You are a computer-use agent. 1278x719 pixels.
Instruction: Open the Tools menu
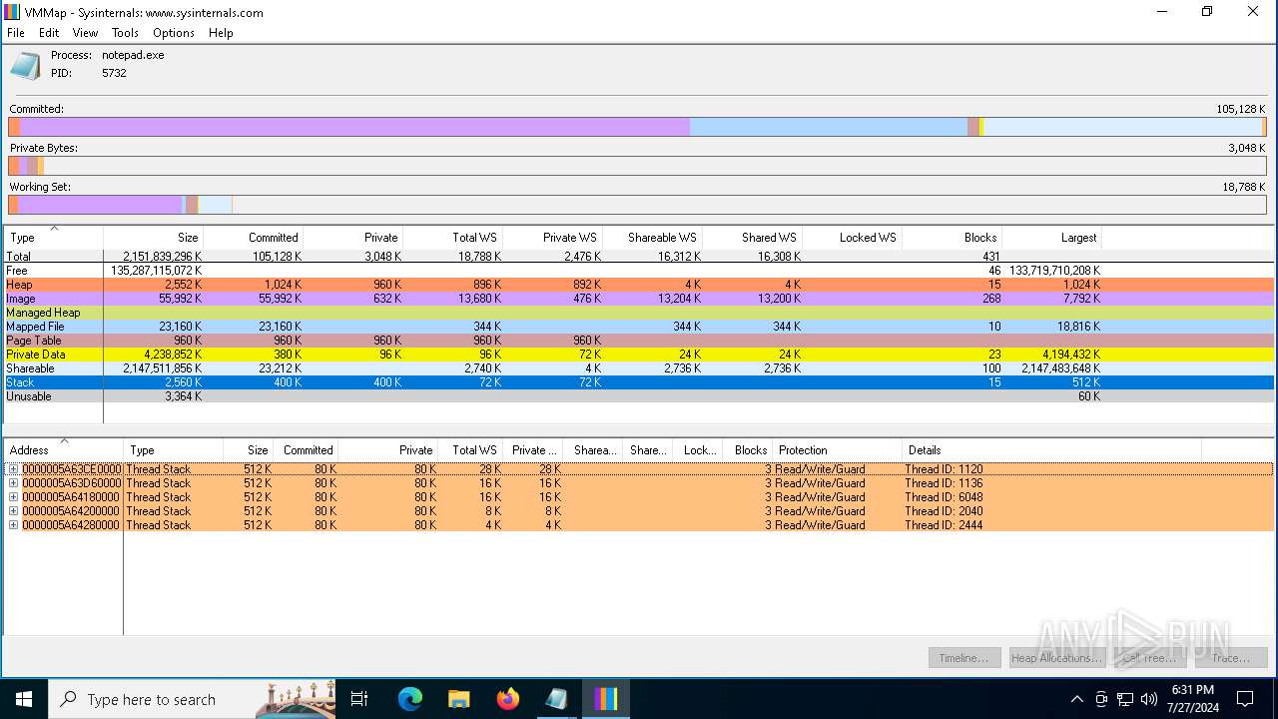(x=125, y=33)
